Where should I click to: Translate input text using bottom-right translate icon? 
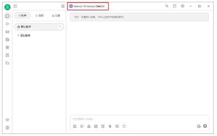pos(199,126)
